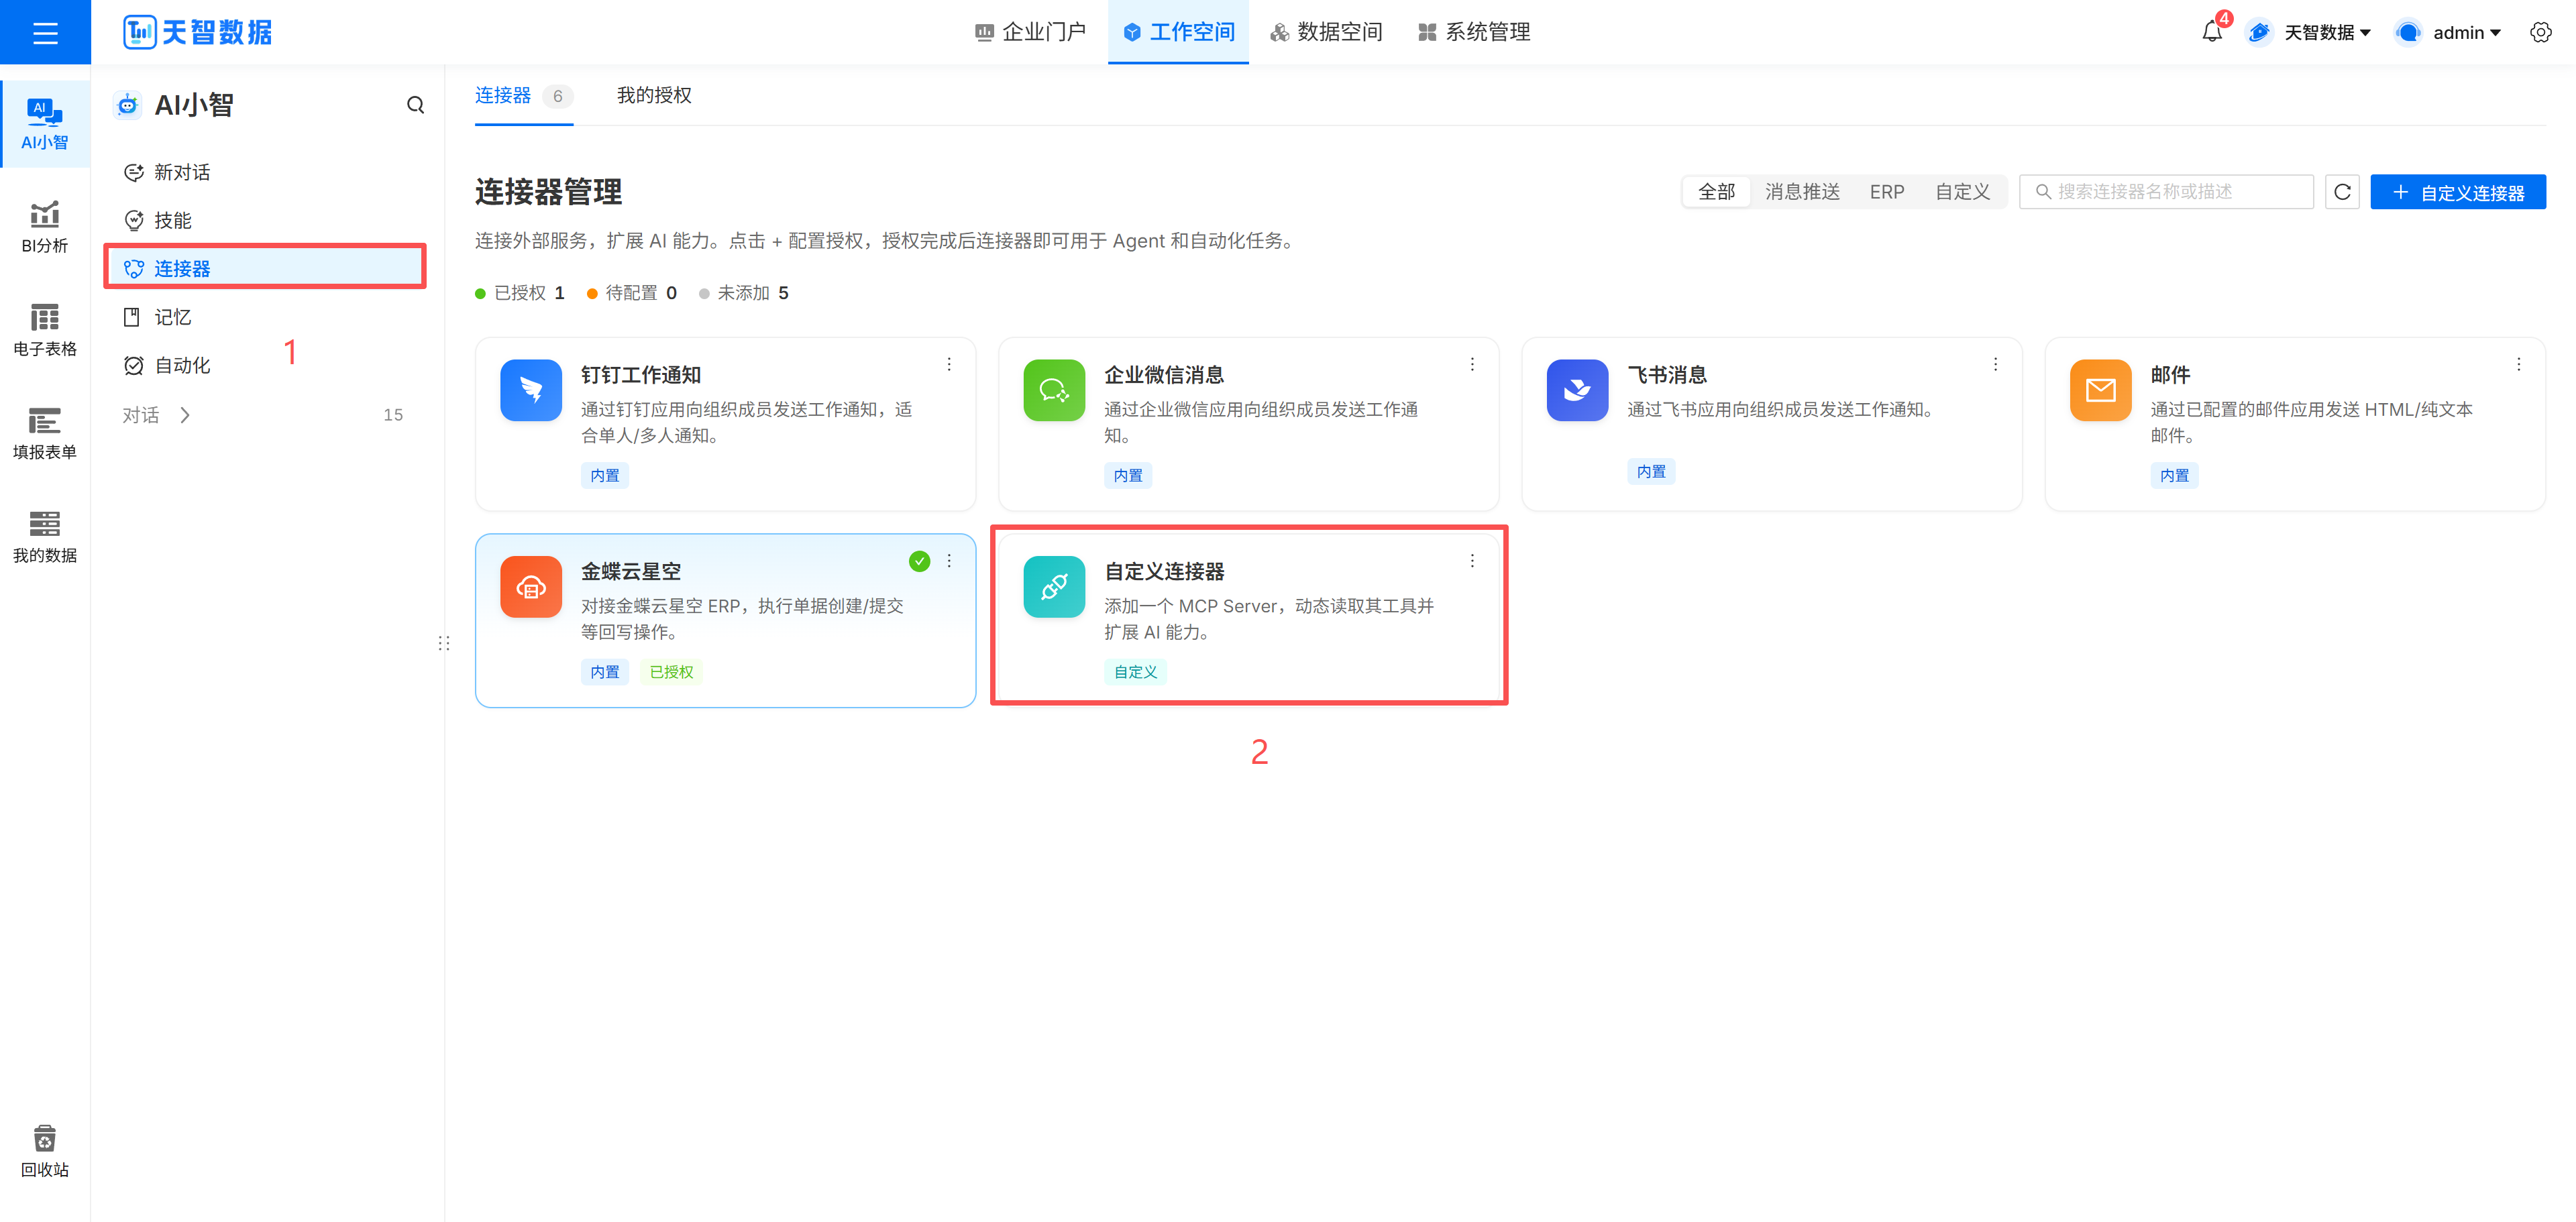Switch to the 系统管理 top menu

[x=1474, y=32]
